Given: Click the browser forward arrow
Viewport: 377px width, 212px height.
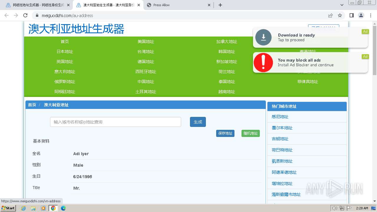Looking at the screenshot, I should (x=16, y=15).
